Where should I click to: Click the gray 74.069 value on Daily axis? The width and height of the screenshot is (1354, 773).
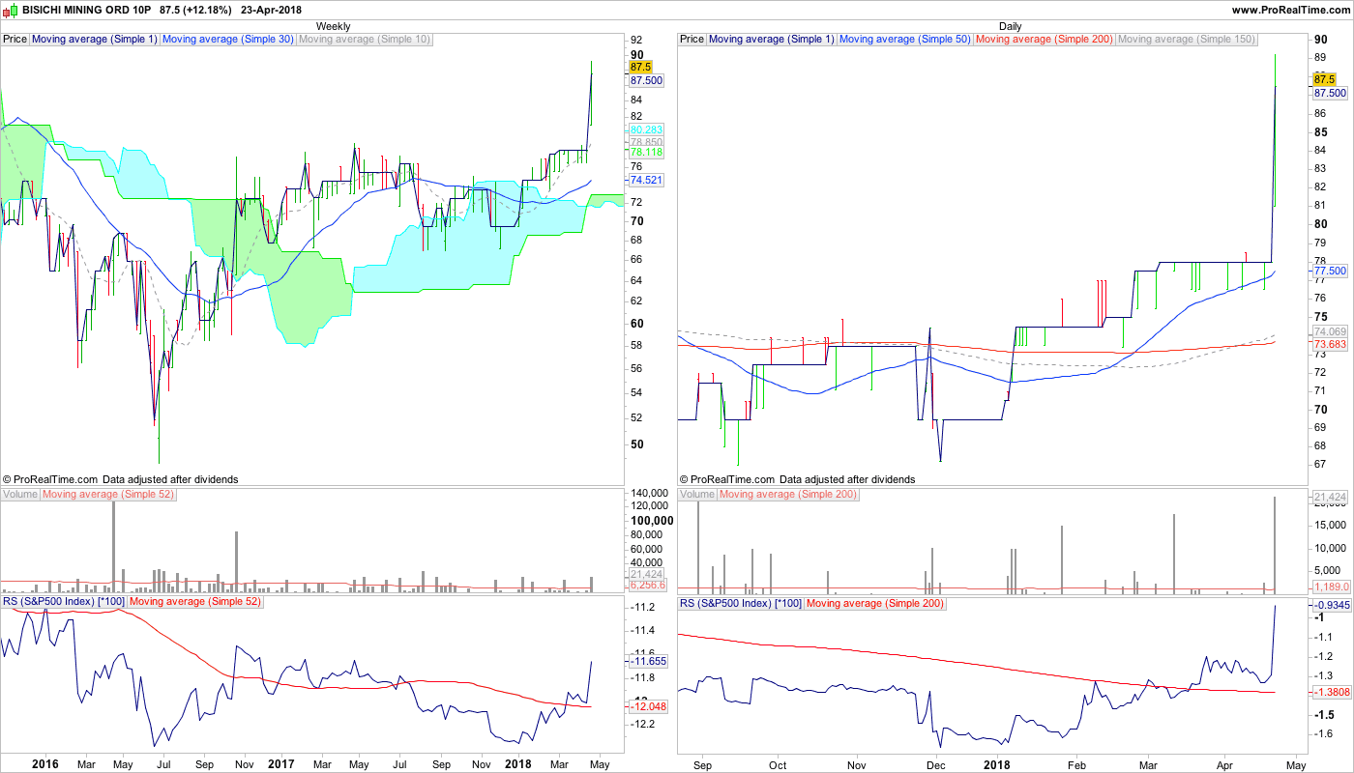[x=1330, y=331]
